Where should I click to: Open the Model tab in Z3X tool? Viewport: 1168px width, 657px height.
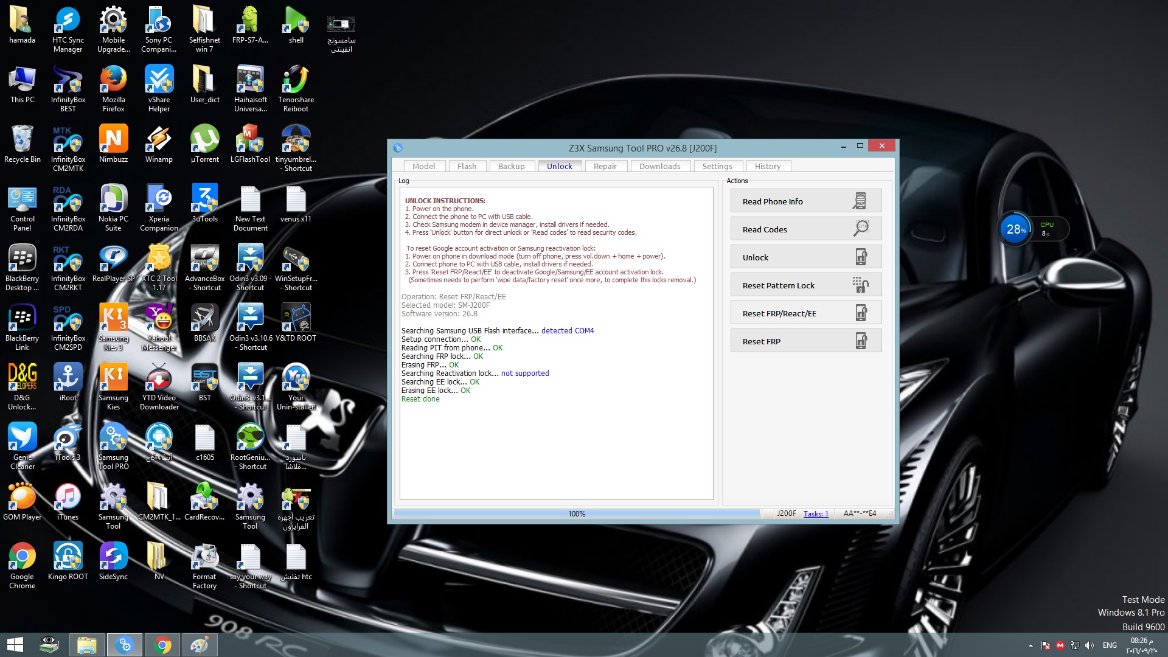point(423,166)
